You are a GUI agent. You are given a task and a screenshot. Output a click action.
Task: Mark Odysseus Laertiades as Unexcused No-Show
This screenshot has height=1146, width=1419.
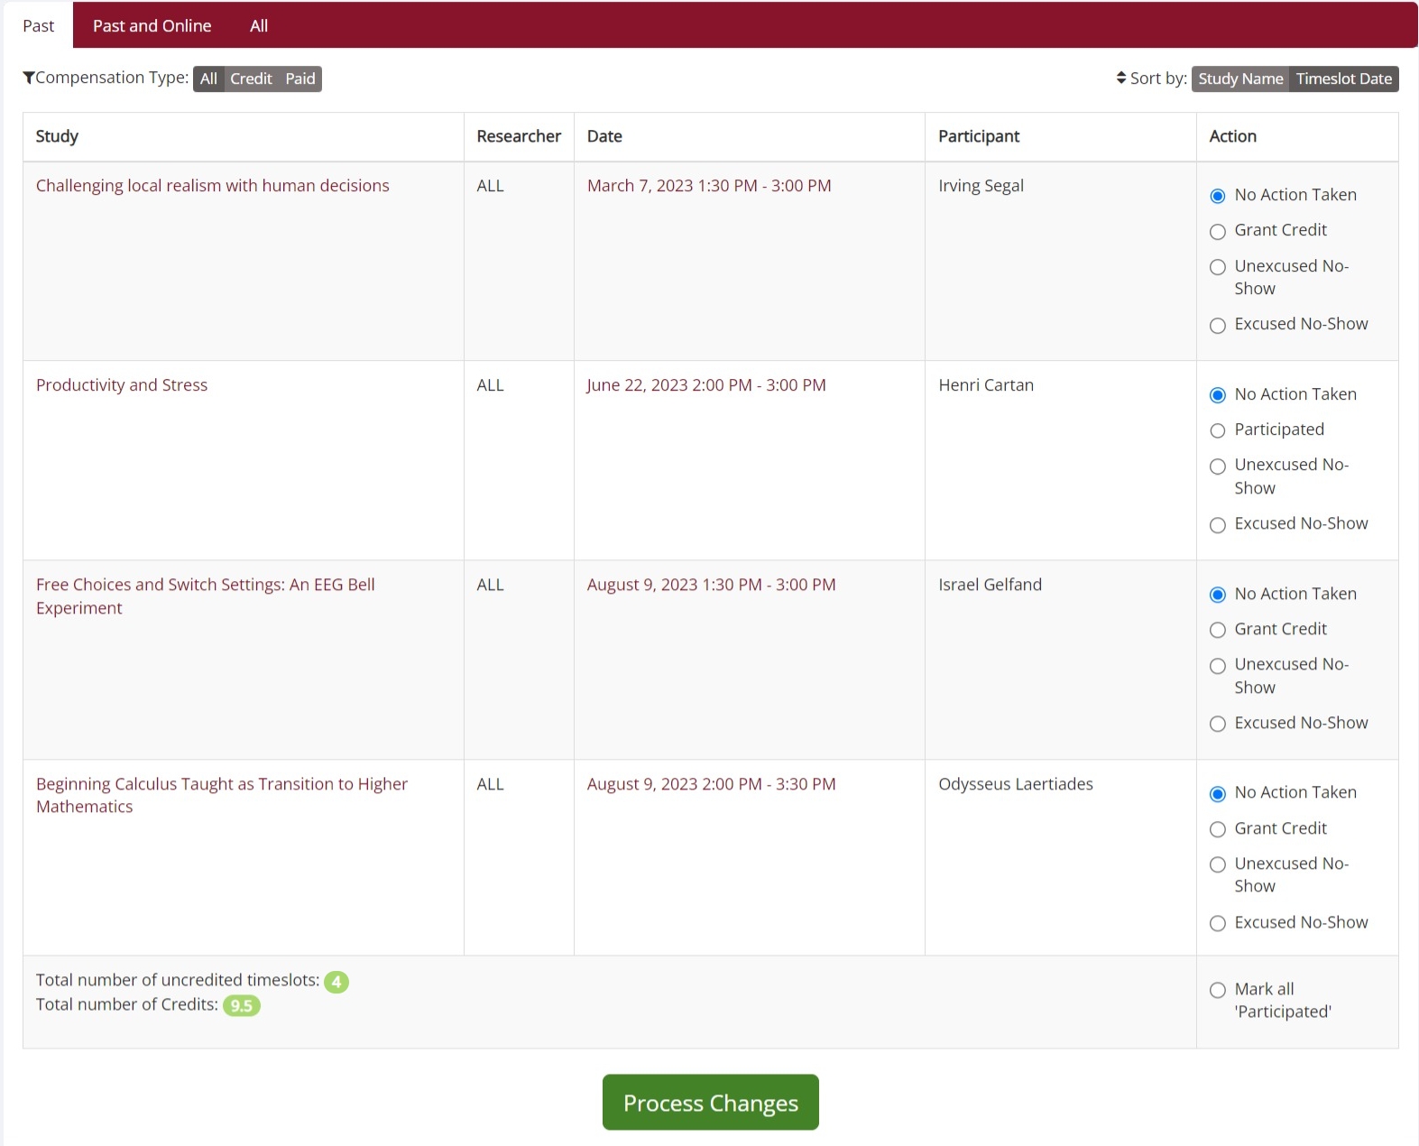pyautogui.click(x=1218, y=864)
